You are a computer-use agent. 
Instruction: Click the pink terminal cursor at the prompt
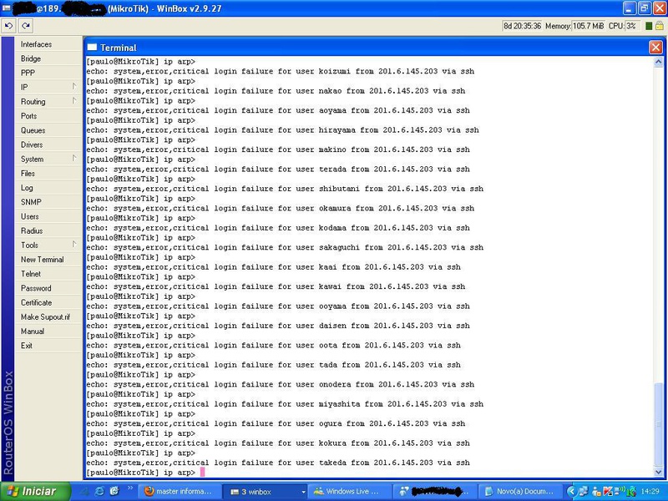(202, 472)
